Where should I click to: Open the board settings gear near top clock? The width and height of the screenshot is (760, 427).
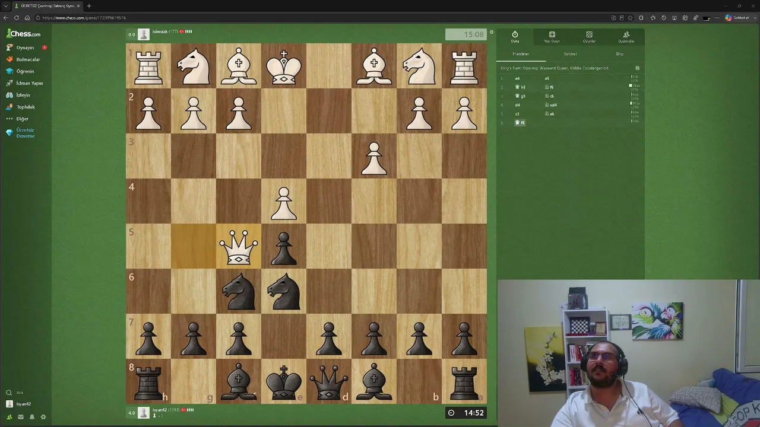pyautogui.click(x=491, y=32)
